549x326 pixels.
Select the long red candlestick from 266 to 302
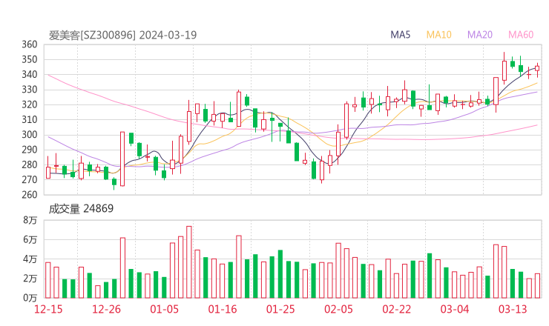coord(122,159)
